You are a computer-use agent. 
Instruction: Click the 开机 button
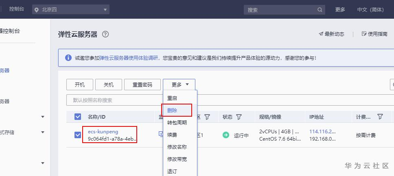[80, 85]
